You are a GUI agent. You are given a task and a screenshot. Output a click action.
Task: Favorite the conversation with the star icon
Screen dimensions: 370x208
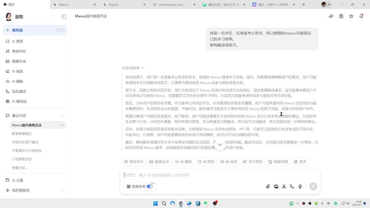click(x=351, y=16)
